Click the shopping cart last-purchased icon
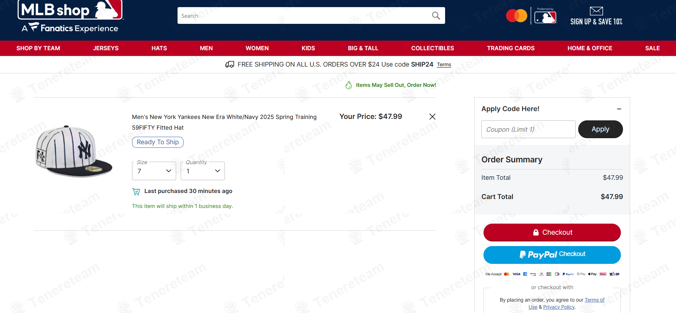 pos(136,192)
